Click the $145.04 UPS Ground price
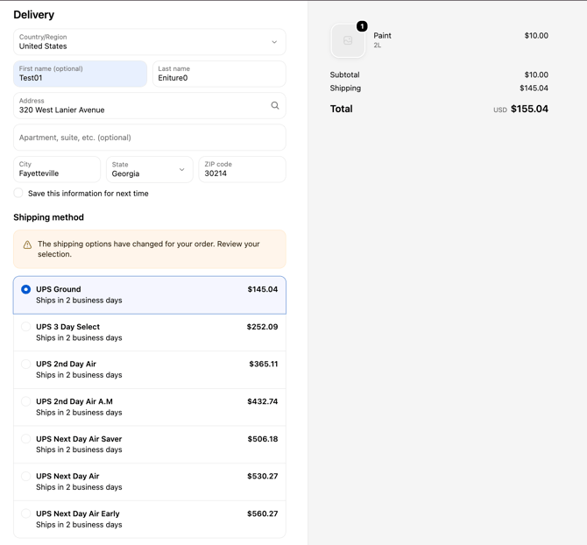 pyautogui.click(x=263, y=289)
